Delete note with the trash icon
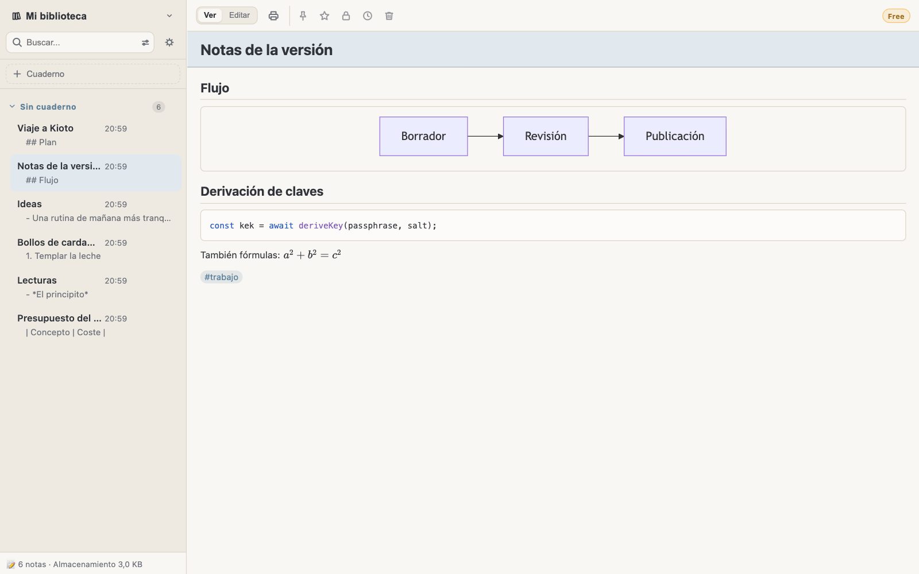The width and height of the screenshot is (919, 574). coord(389,16)
